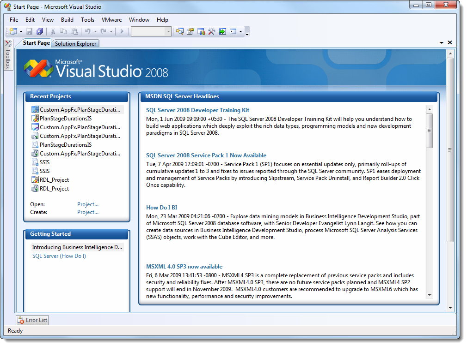Image resolution: width=467 pixels, height=346 pixels.
Task: Open the active files dropdown arrow by tabs
Action: [442, 43]
